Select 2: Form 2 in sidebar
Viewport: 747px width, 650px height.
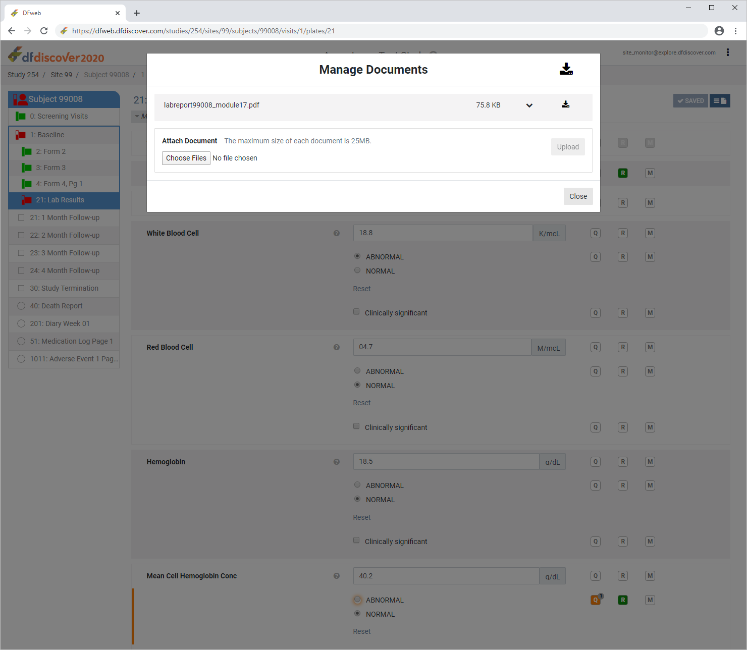(50, 151)
